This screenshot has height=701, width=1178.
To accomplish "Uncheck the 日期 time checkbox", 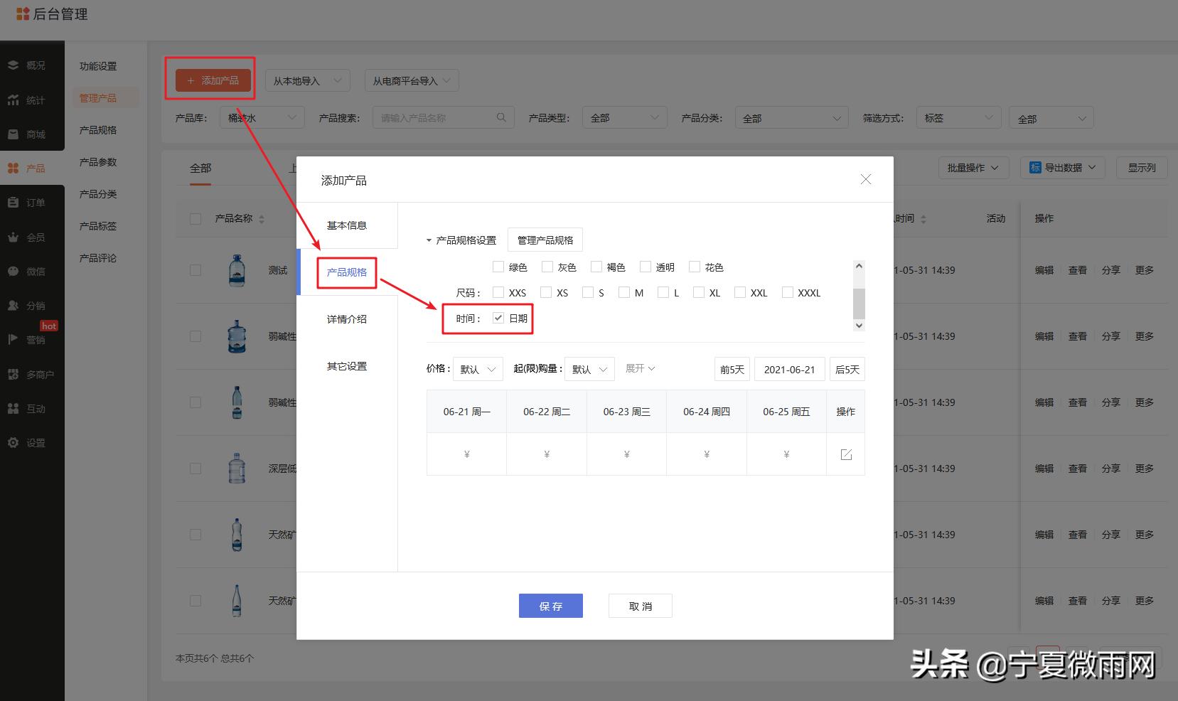I will point(498,319).
